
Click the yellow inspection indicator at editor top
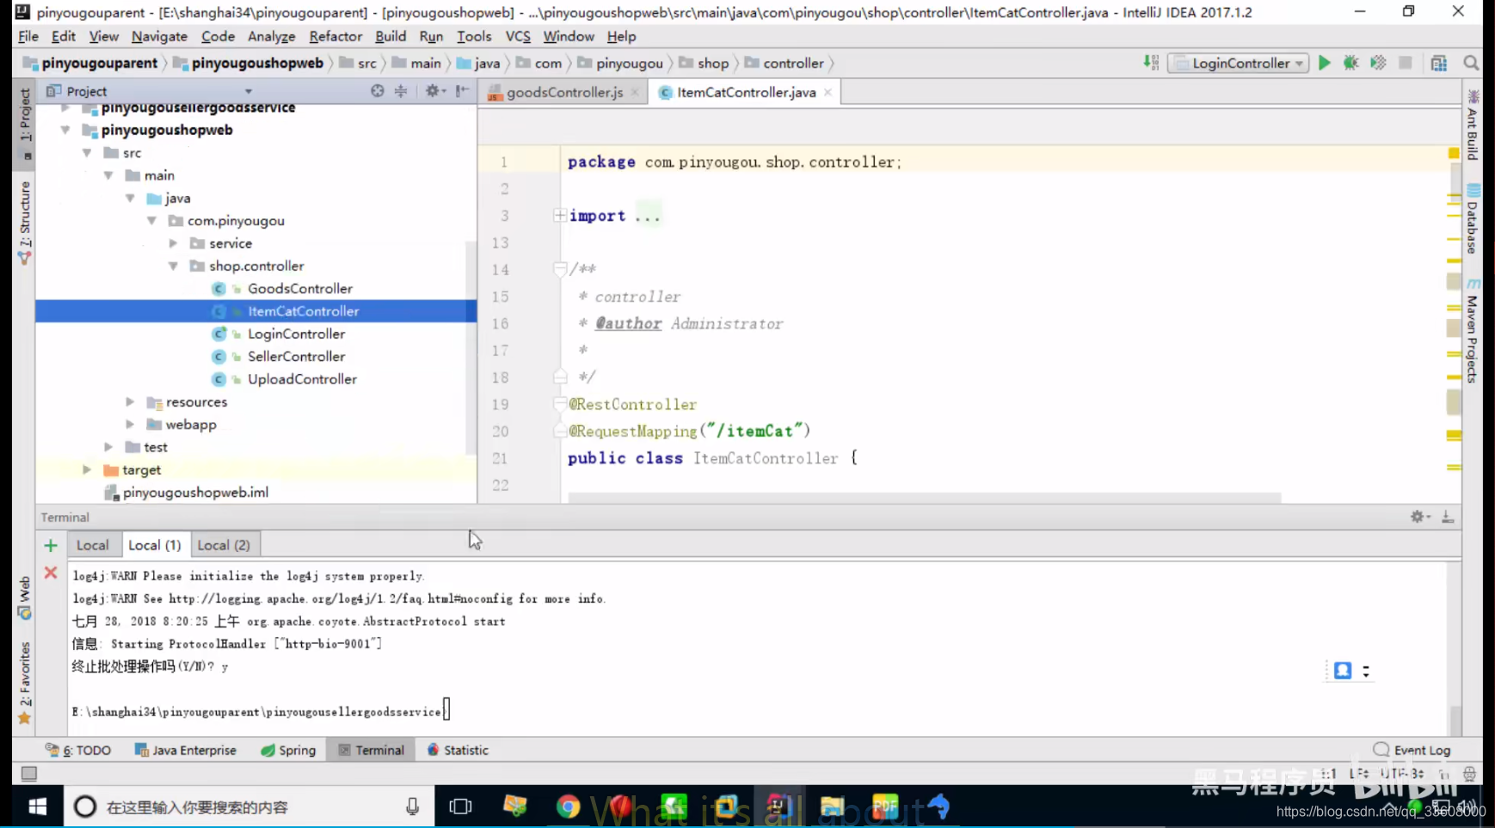[1454, 153]
